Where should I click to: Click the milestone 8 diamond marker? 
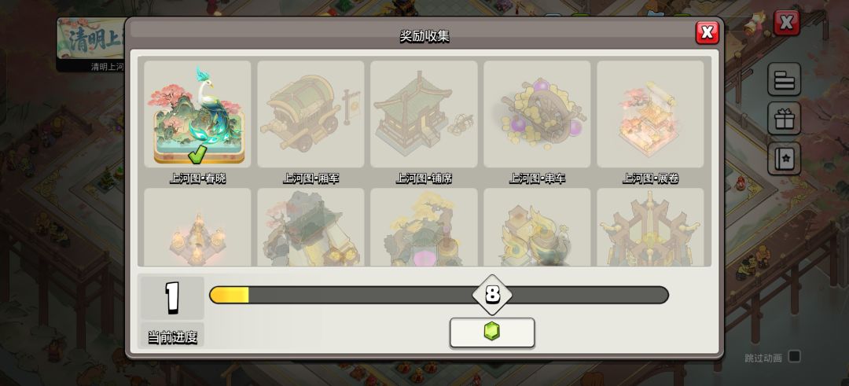492,295
